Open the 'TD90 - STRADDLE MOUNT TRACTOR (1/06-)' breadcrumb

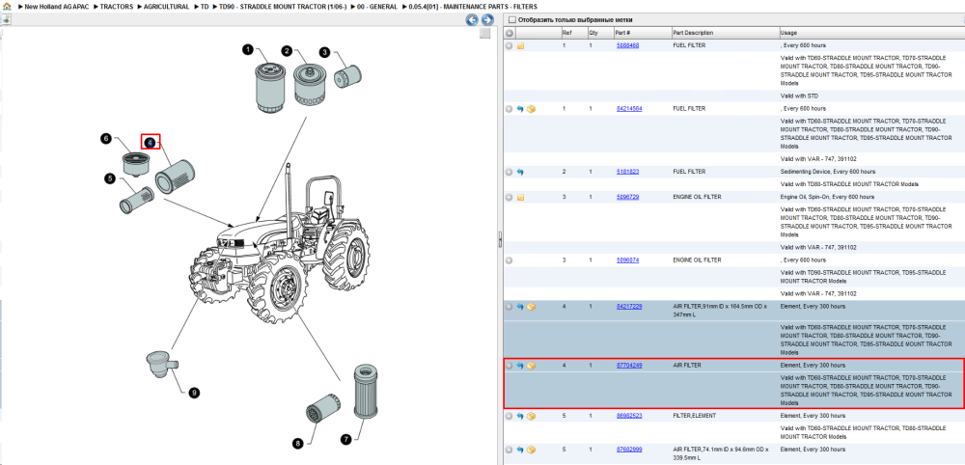[x=283, y=7]
